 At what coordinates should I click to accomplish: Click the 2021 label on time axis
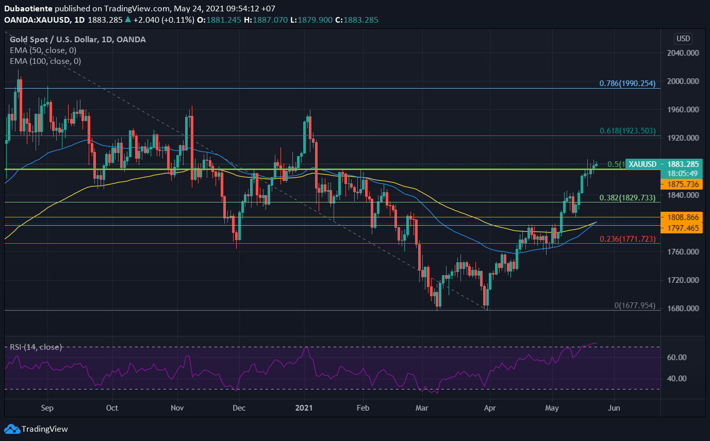tap(305, 408)
